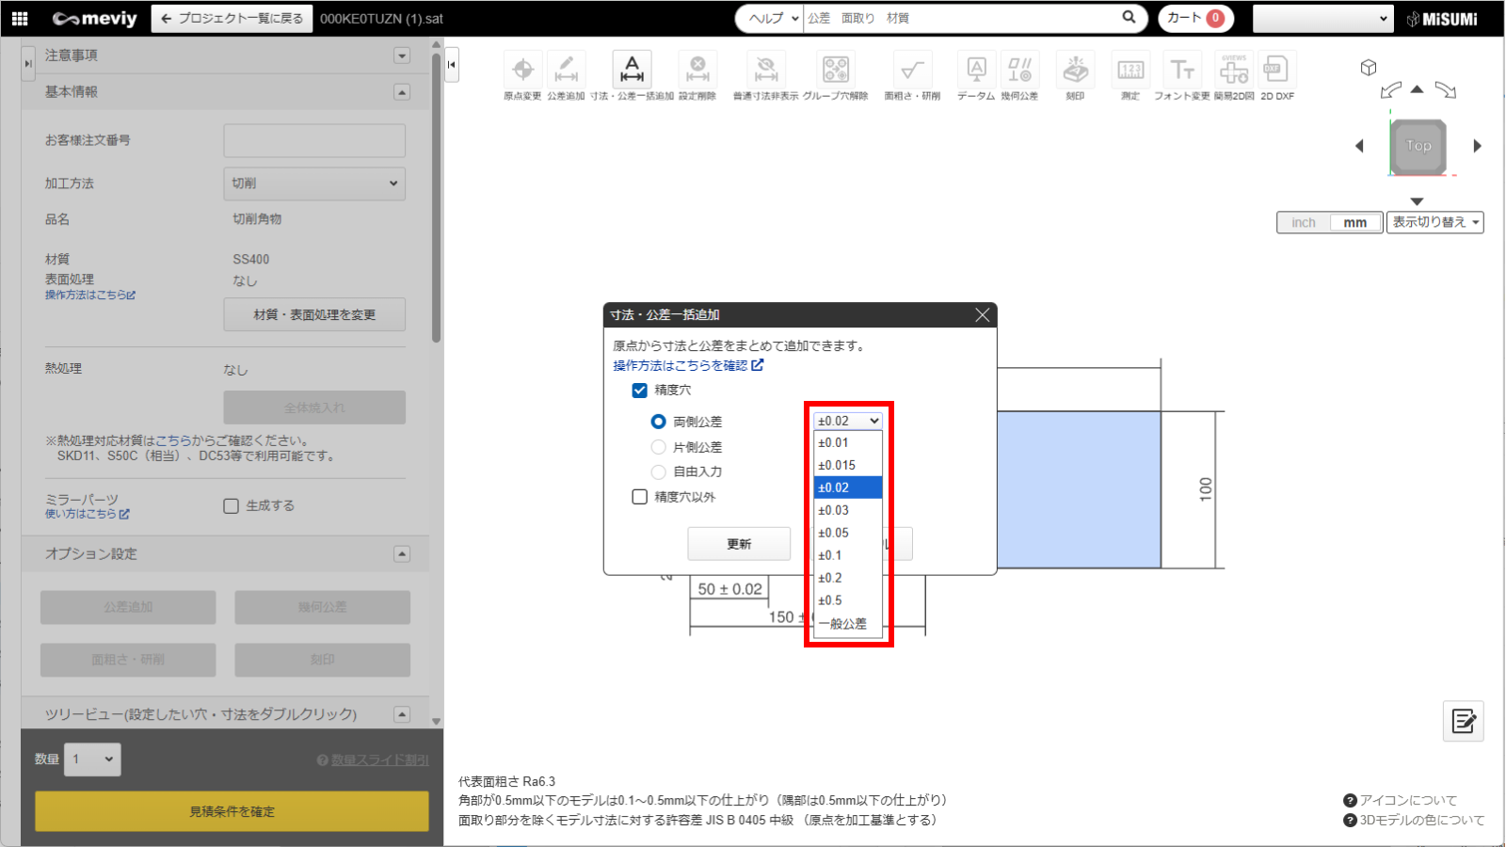Click the 更新 button in dialog

[739, 544]
